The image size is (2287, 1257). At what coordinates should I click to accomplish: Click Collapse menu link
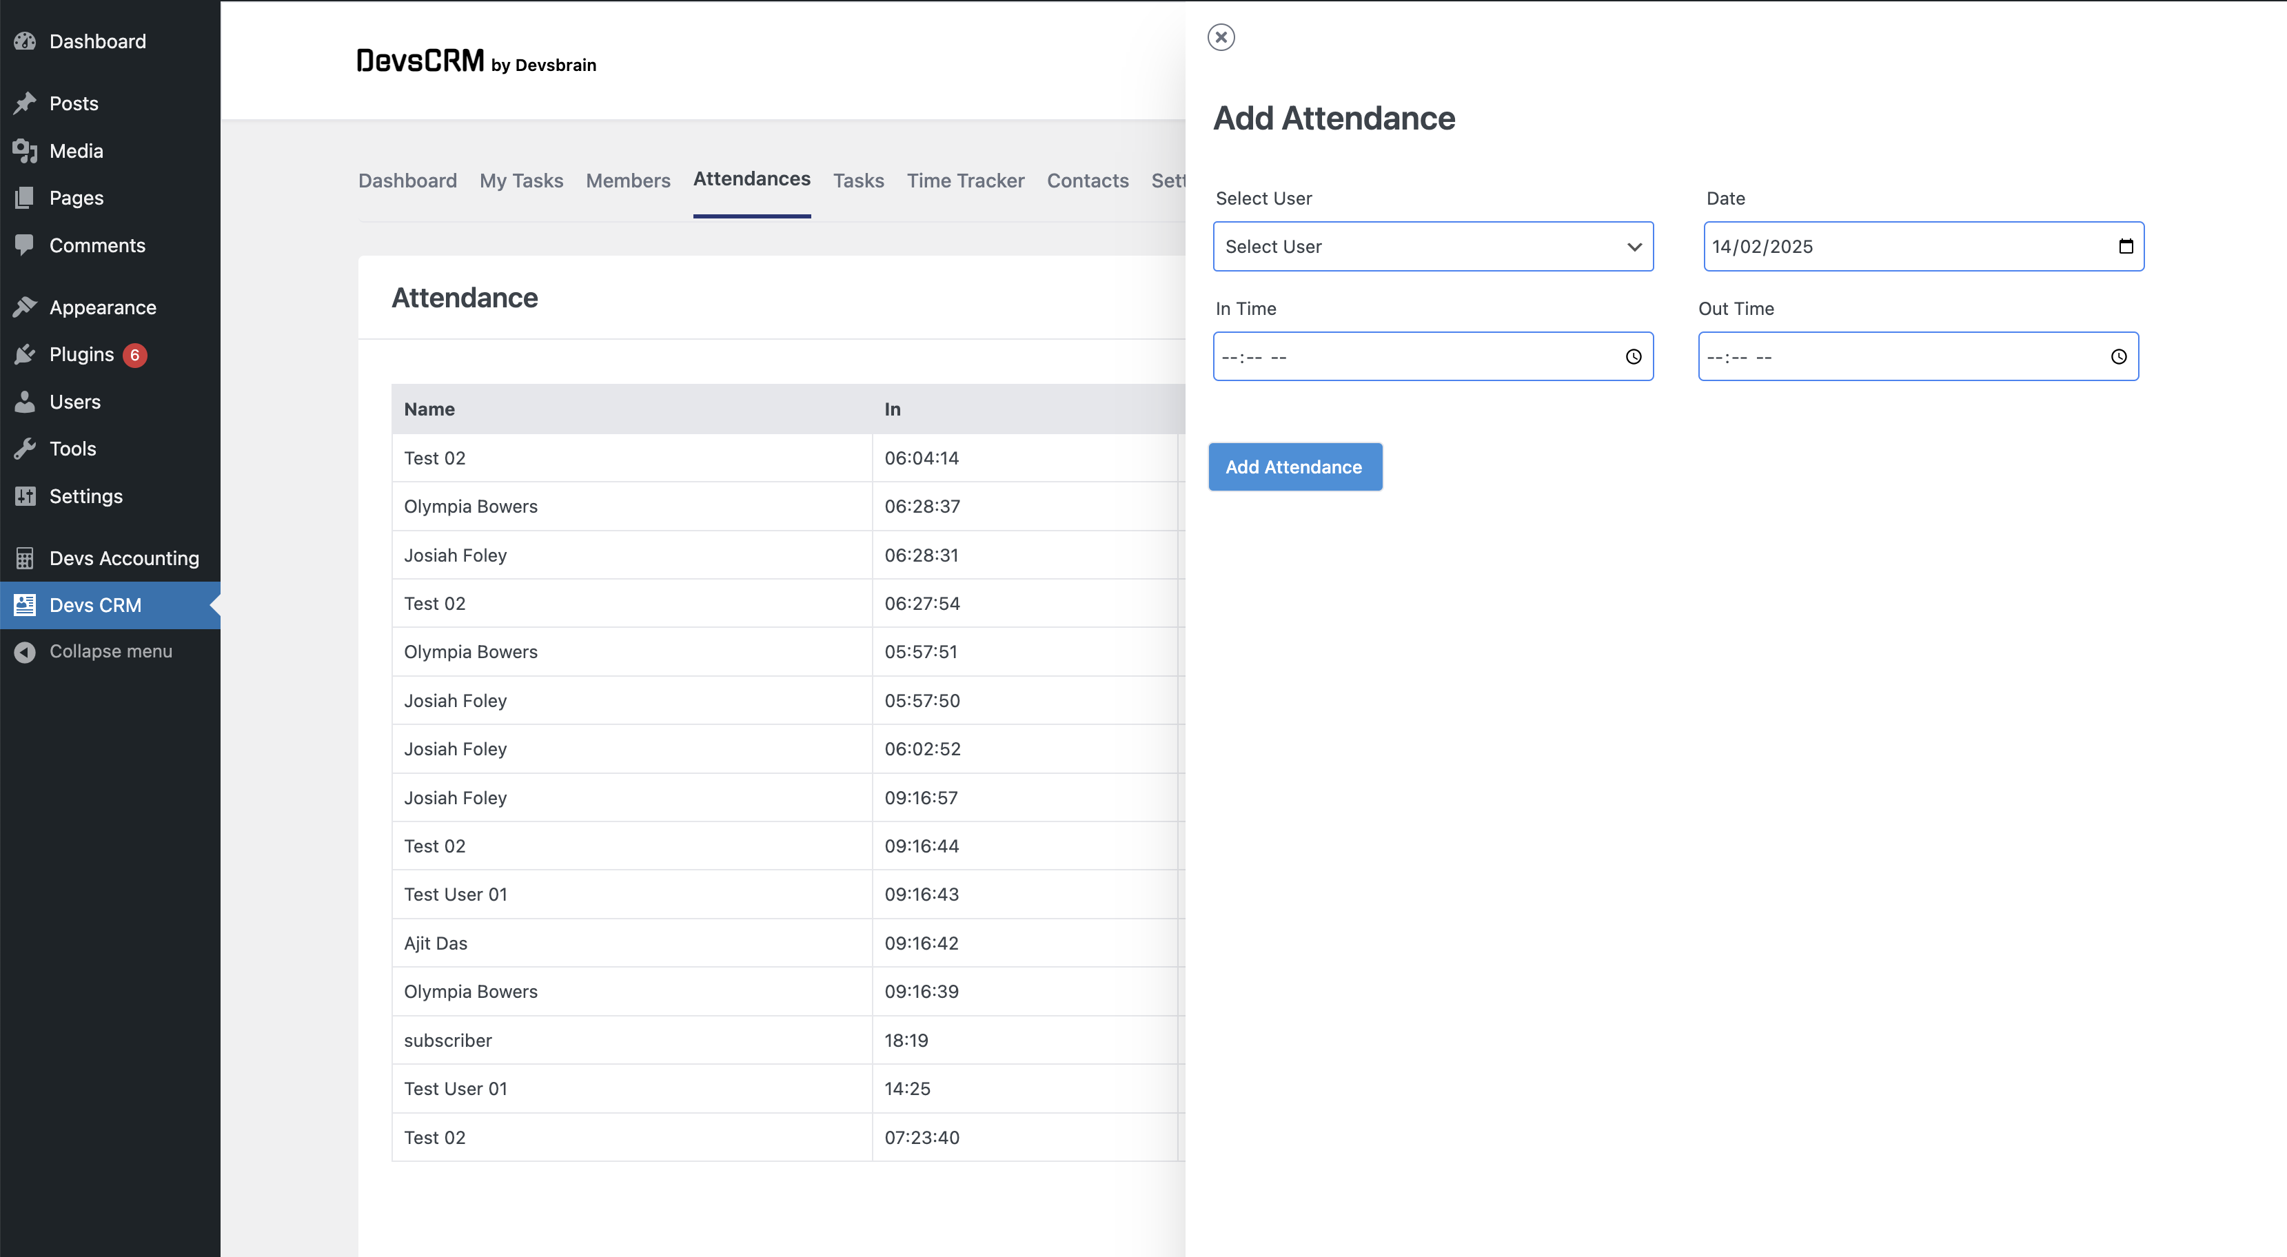coord(111,651)
